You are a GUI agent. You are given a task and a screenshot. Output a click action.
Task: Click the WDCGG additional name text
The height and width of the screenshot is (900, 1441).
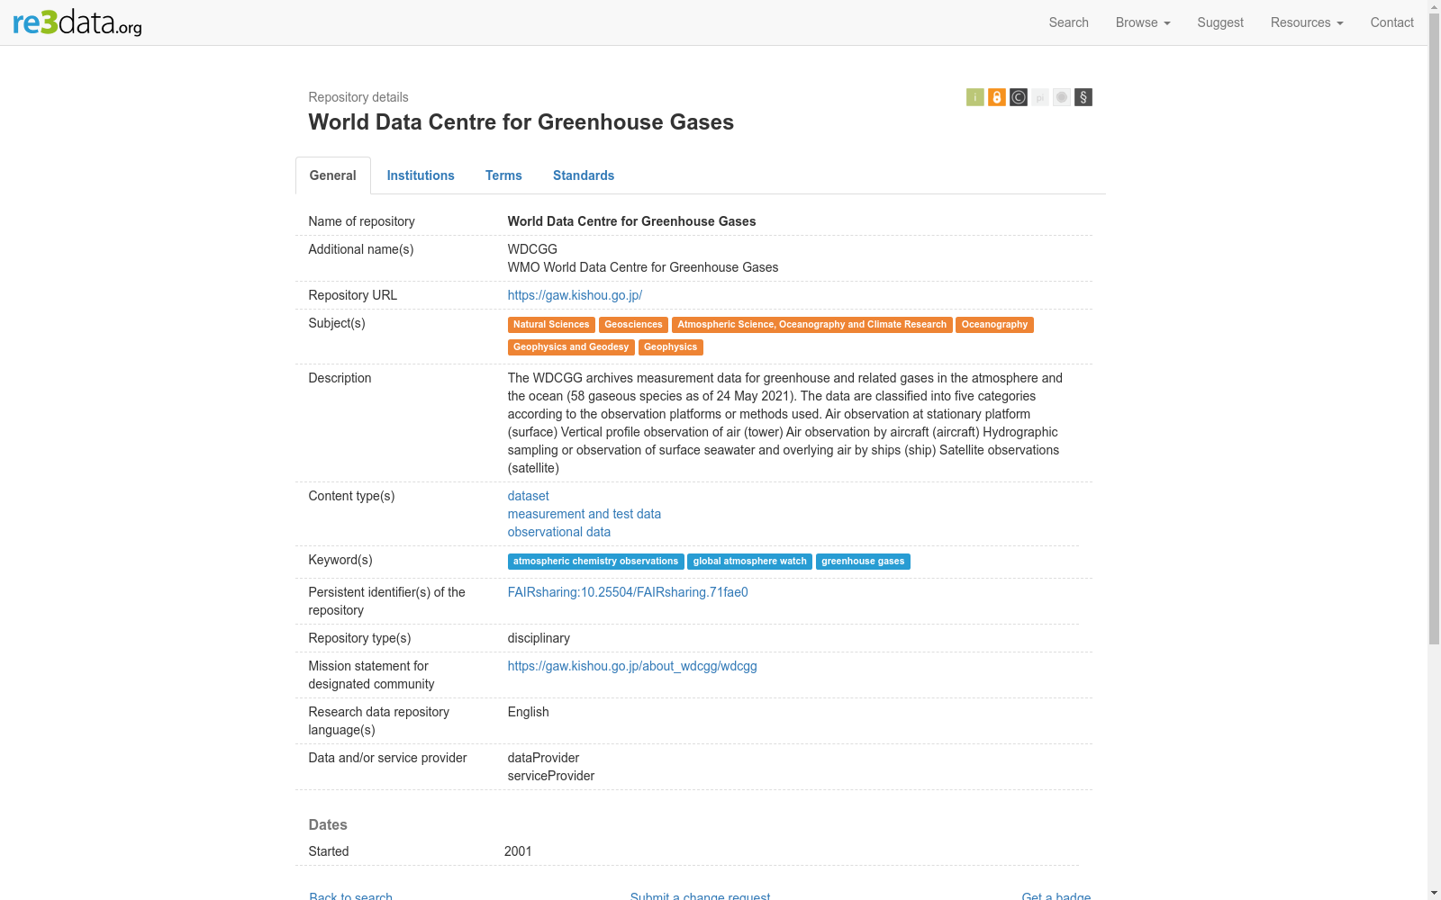(532, 249)
